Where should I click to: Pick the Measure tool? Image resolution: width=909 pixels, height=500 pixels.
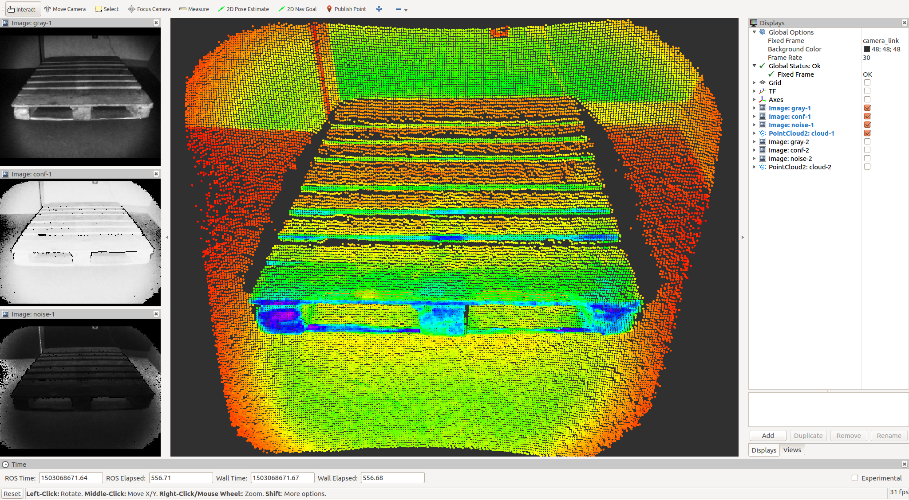[x=194, y=9]
